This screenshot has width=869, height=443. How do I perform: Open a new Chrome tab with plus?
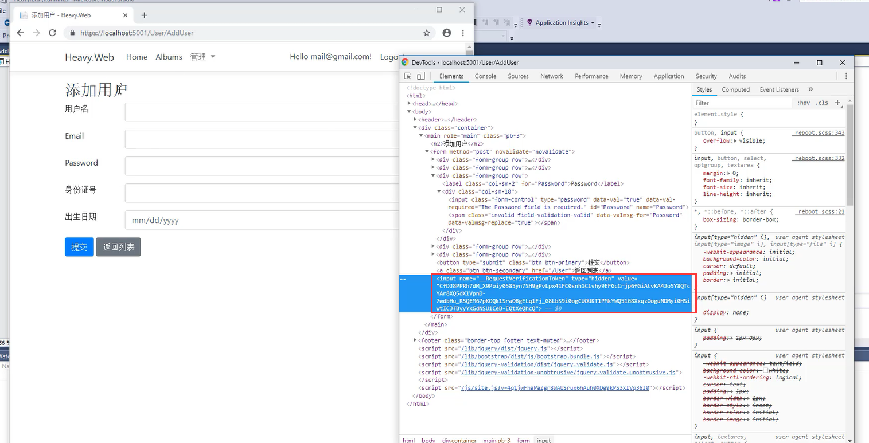pyautogui.click(x=144, y=15)
